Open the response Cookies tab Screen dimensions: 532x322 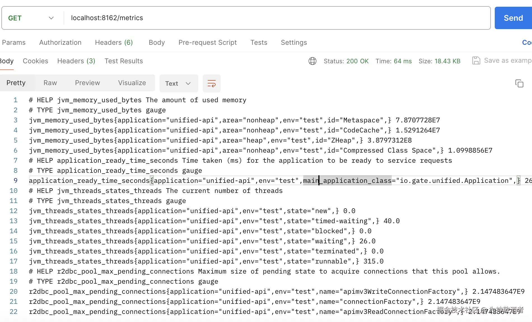coord(35,61)
